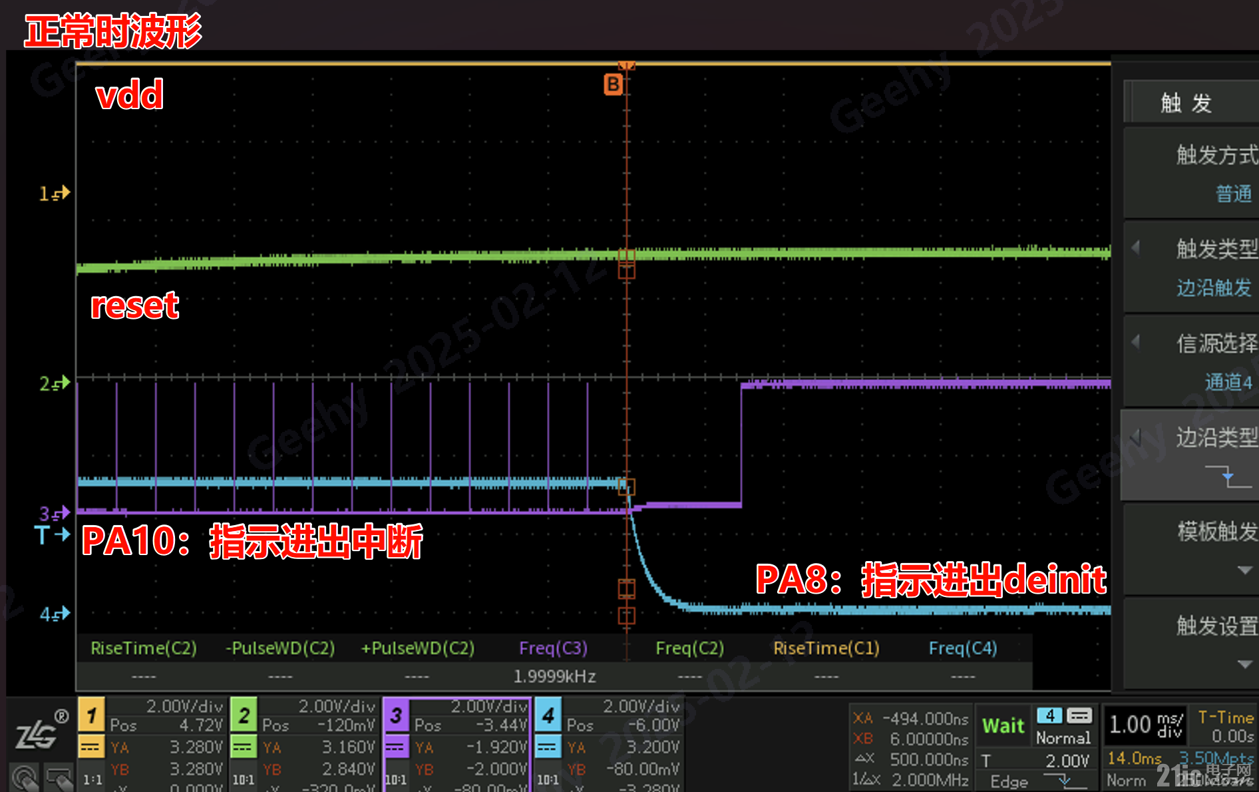Click the ZLG logo
The image size is (1259, 792).
[x=41, y=730]
